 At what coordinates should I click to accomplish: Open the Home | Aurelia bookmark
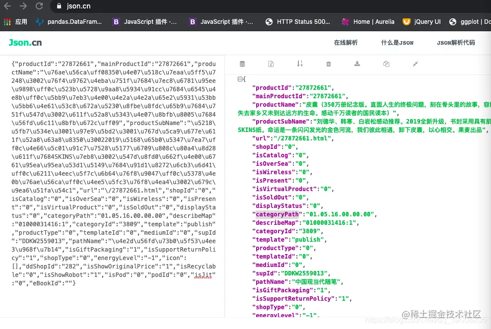point(368,22)
